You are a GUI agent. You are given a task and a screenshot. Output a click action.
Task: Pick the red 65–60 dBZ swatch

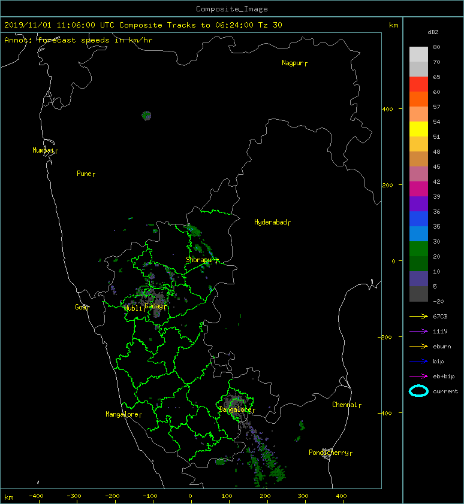point(418,84)
